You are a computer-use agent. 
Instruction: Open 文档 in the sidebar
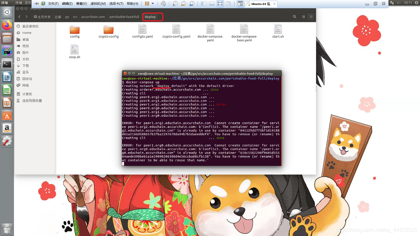tap(26, 59)
